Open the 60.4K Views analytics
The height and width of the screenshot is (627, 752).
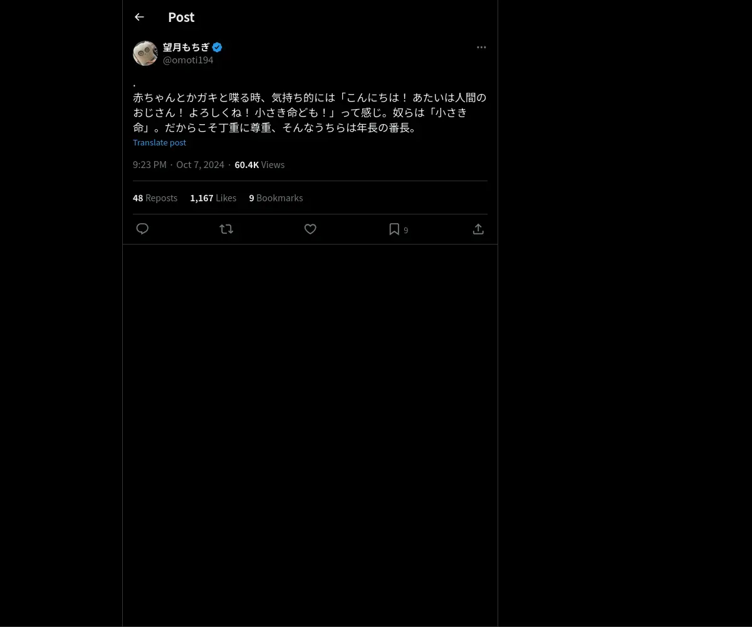click(x=259, y=164)
